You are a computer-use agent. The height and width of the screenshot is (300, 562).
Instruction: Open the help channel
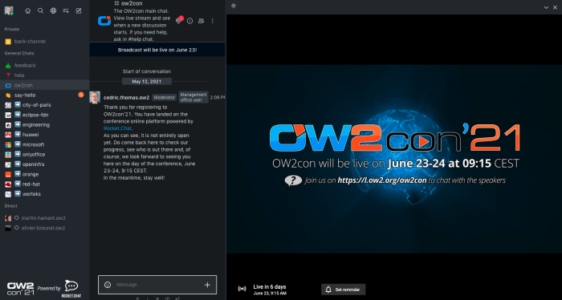point(44,75)
